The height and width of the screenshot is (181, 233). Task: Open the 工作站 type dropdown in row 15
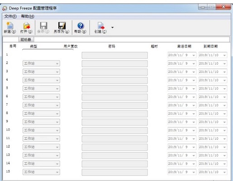(41, 172)
